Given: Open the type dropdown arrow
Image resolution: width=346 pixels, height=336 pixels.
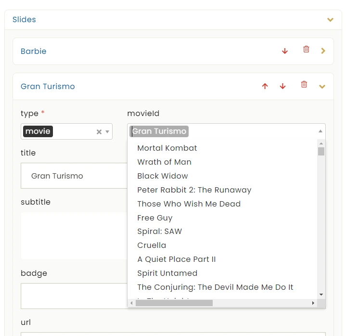Looking at the screenshot, I should coord(107,132).
